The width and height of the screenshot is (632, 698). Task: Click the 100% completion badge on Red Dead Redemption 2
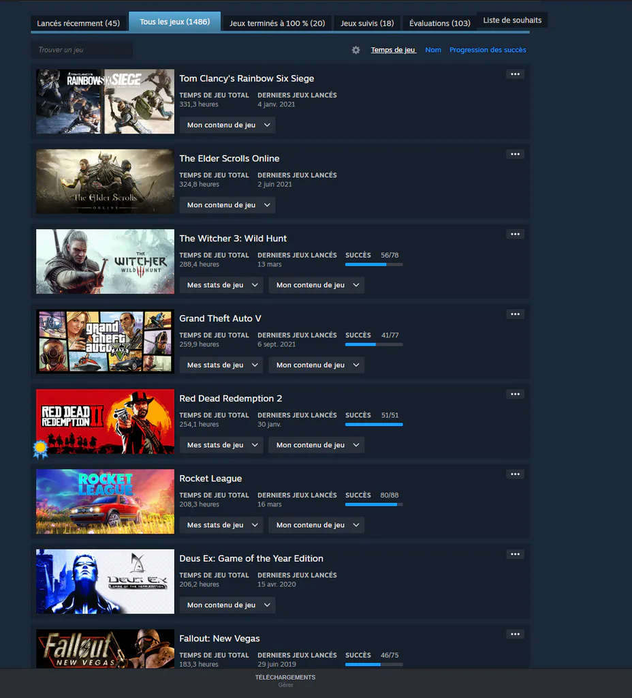coord(40,449)
